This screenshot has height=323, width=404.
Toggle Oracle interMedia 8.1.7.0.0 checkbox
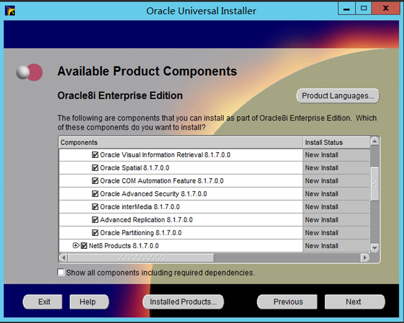95,207
